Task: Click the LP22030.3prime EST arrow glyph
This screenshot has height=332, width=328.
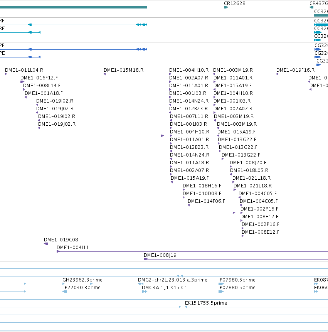Action: point(65,292)
